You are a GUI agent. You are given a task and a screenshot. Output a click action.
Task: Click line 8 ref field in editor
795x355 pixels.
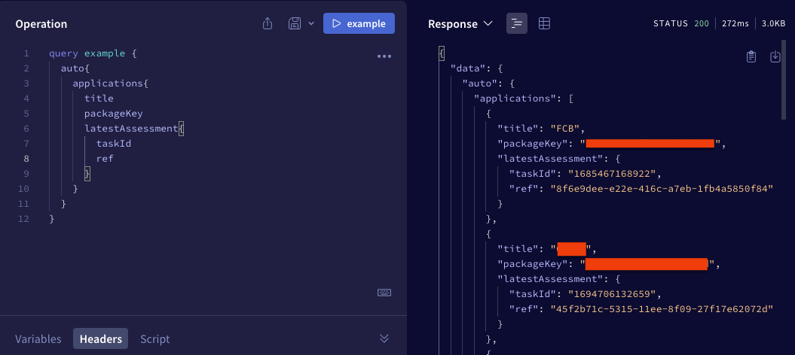(105, 159)
